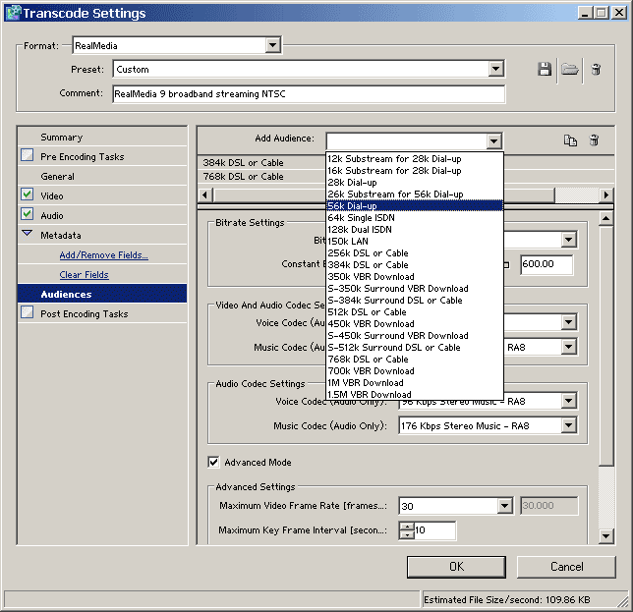This screenshot has width=633, height=612.
Task: Select 450k VBR Download option
Action: click(x=415, y=324)
